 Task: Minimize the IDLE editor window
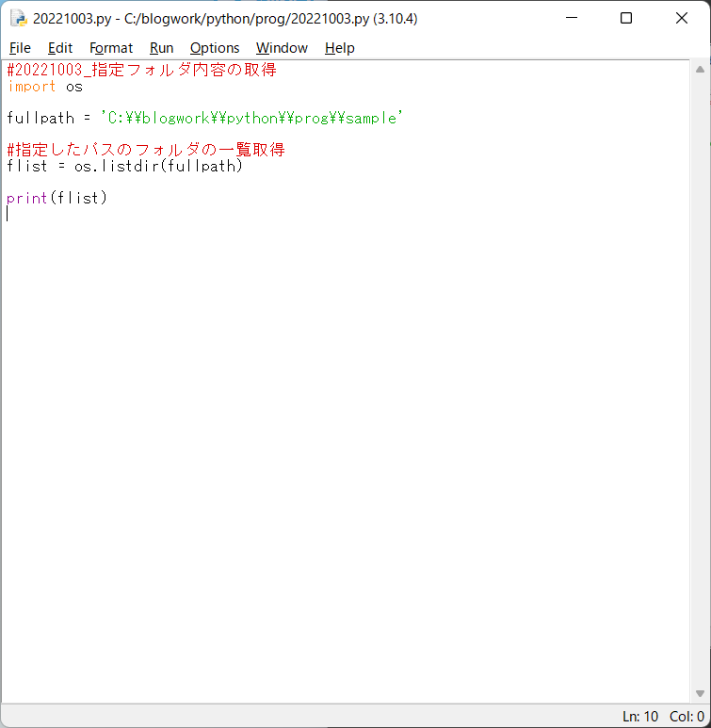pyautogui.click(x=572, y=18)
